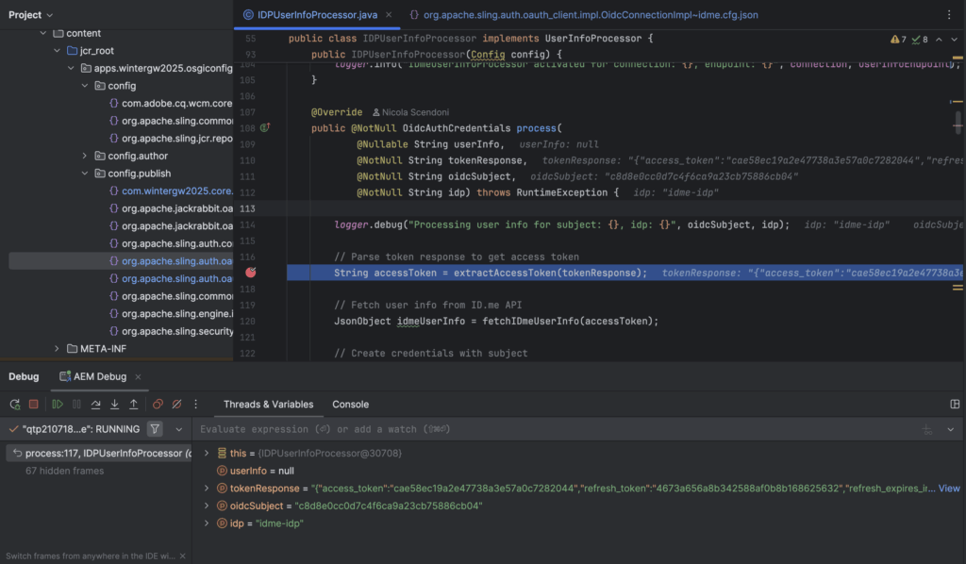966x564 pixels.
Task: Click the Step Out icon
Action: [x=133, y=405]
